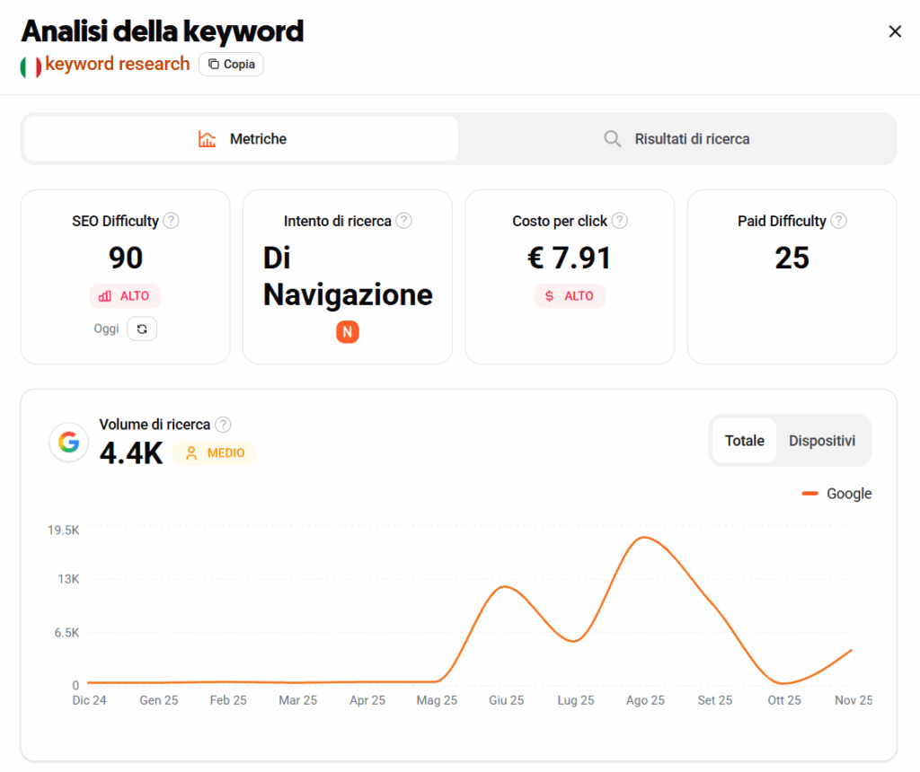The width and height of the screenshot is (920, 772).
Task: Open the SEO Difficulty help tooltip icon
Action: [171, 221]
